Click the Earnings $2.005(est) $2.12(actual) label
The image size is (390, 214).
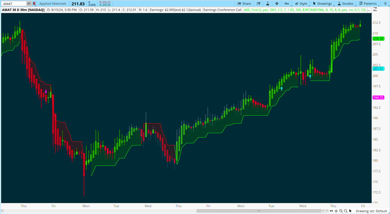(x=175, y=10)
